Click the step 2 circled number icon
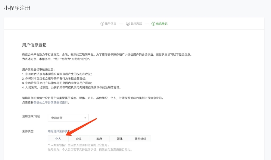 tap(128, 24)
